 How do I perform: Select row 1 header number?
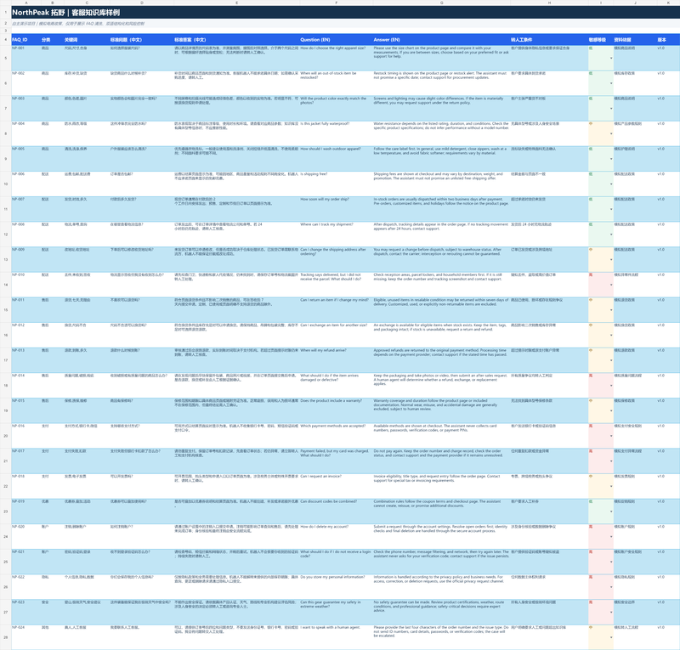click(6, 12)
